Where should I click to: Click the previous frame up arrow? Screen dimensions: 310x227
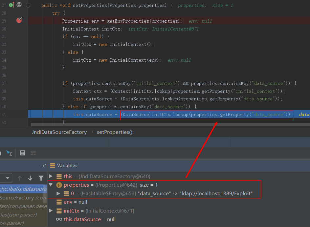point(20,178)
